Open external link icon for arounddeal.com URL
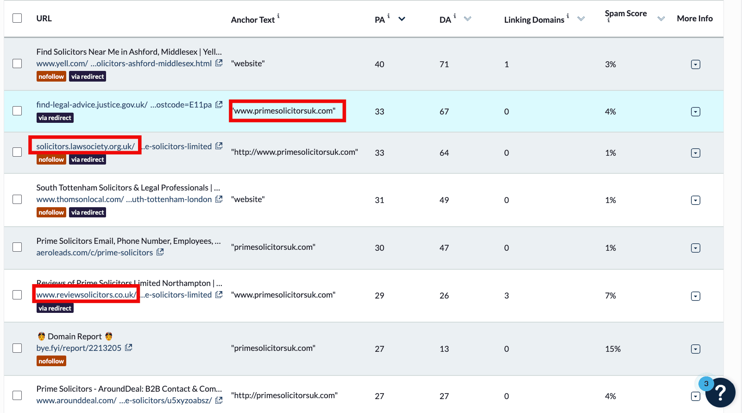Screen dimensions: 742x413 click(x=219, y=400)
